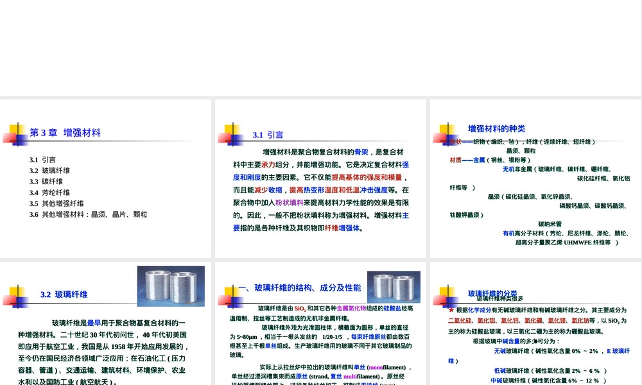Click line '低碱玻璃纤维（碱性氧化物含量 2% ~ 6 %'
This screenshot has height=385, width=642.
point(550,371)
